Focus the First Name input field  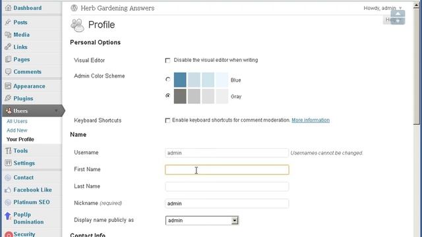(227, 170)
